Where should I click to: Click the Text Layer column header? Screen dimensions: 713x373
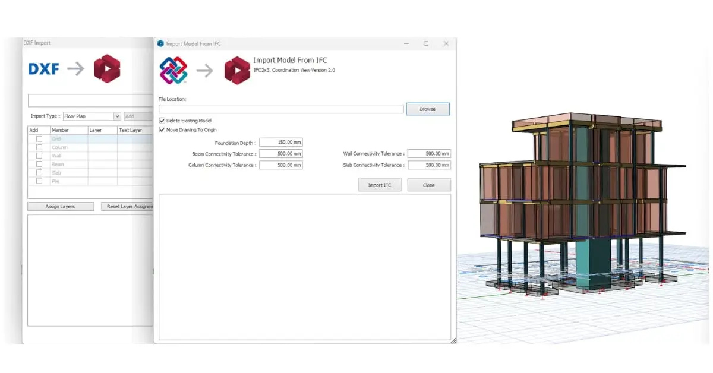click(x=135, y=130)
